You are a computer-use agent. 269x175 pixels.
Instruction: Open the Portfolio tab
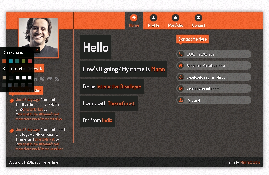[x=175, y=21]
